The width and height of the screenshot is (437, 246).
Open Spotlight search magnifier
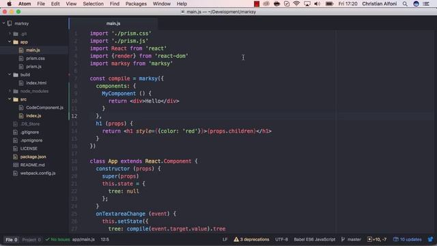[405, 3]
